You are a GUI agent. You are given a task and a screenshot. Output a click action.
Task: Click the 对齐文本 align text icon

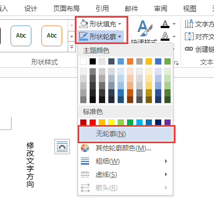pos(189,36)
